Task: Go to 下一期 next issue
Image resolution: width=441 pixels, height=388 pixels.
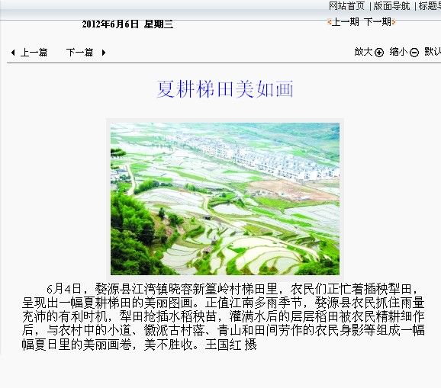Action: coord(378,21)
